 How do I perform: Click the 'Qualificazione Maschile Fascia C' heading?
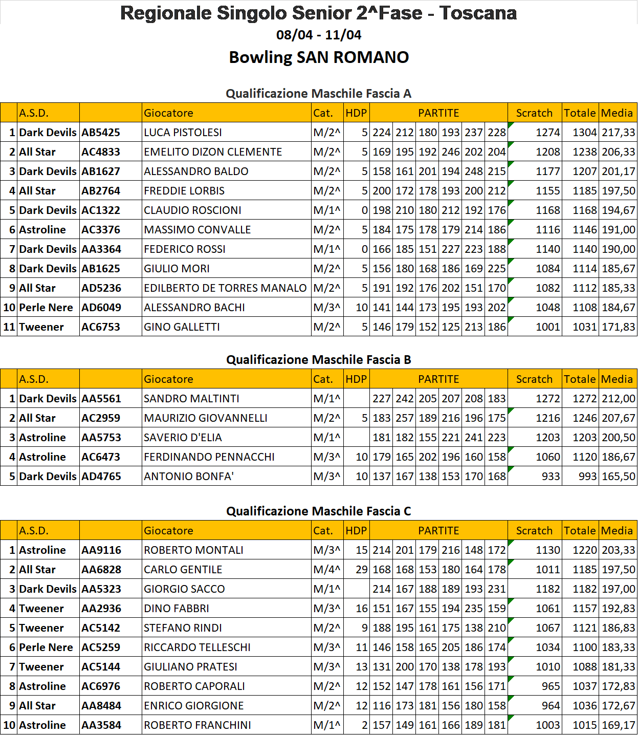[x=318, y=511]
